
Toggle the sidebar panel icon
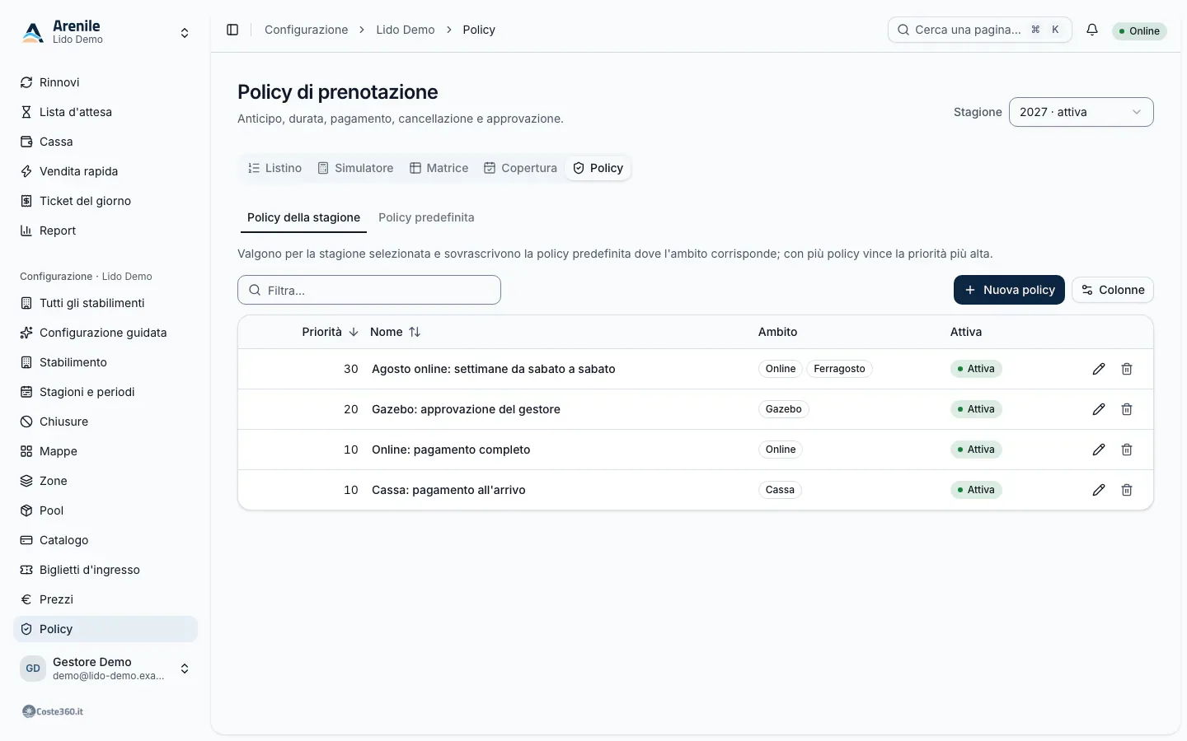click(x=232, y=30)
